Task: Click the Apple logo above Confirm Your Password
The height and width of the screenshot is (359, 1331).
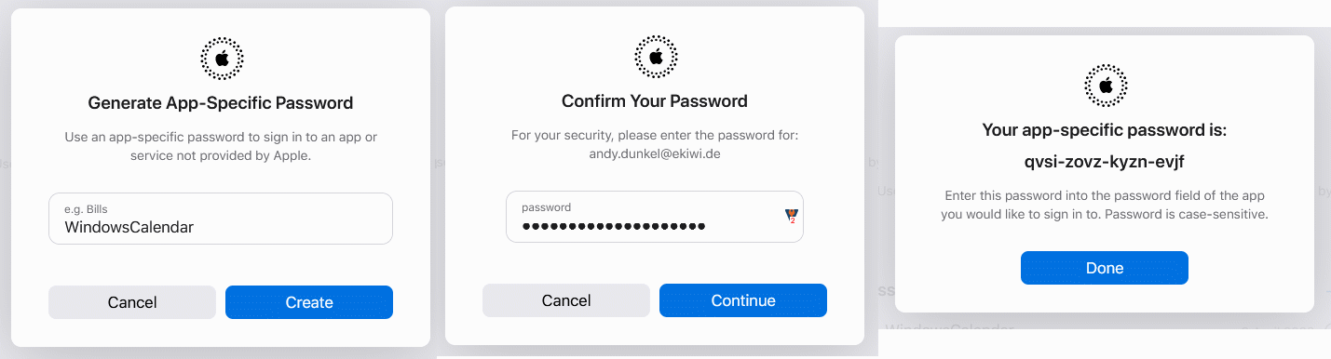Action: [655, 57]
